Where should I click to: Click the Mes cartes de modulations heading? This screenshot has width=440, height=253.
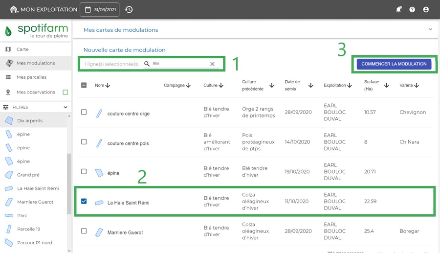121,30
